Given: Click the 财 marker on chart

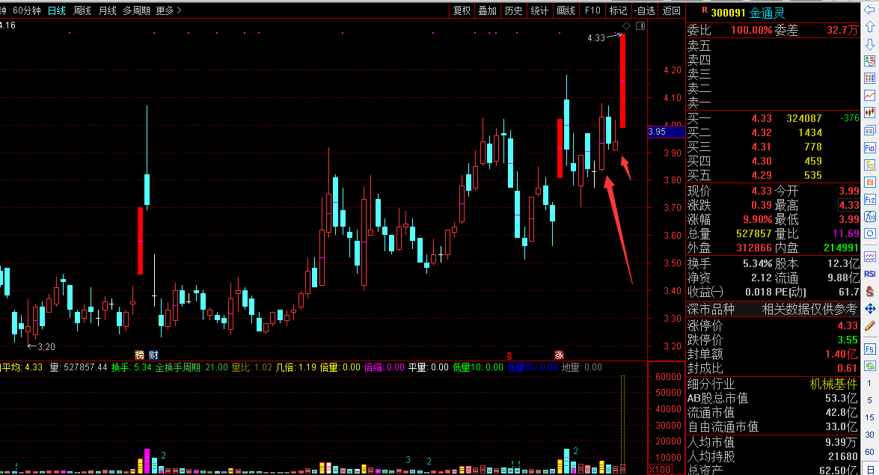Looking at the screenshot, I should [x=153, y=355].
